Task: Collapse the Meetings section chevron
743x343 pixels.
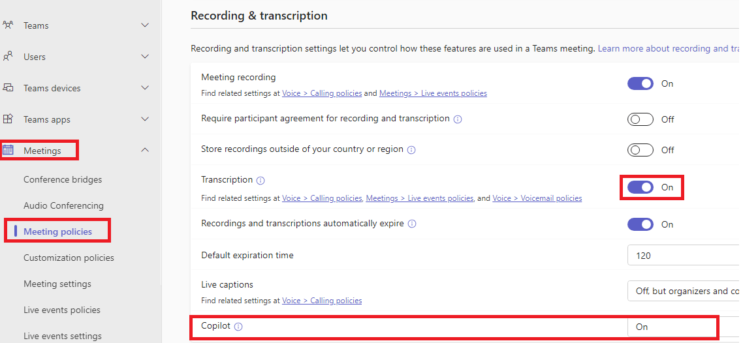Action: [145, 150]
